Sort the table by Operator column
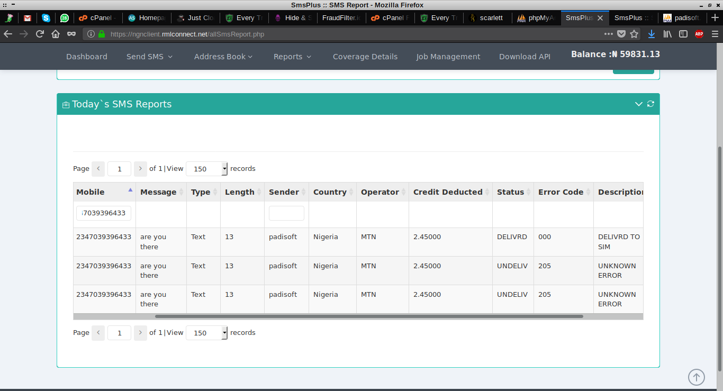 [x=383, y=192]
